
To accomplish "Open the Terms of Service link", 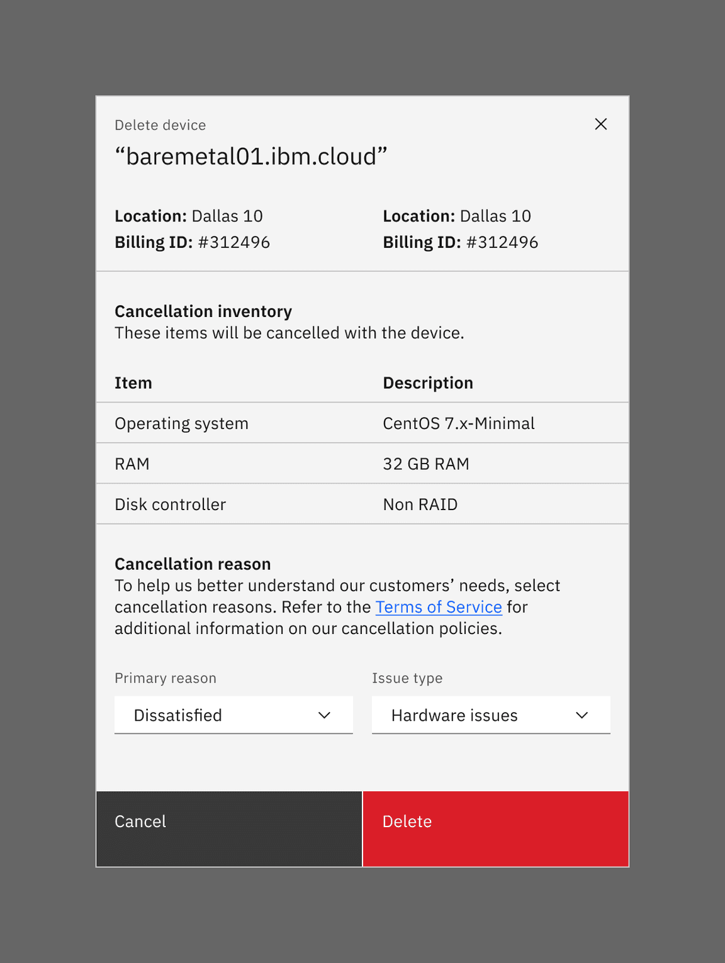I will pyautogui.click(x=439, y=607).
